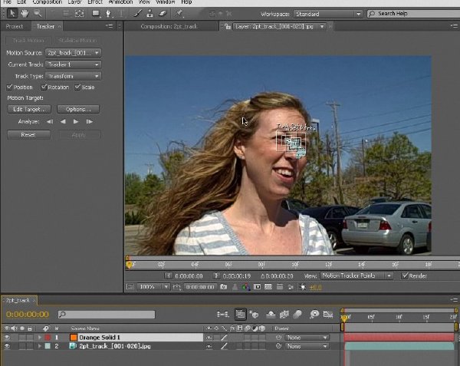Open the Composition menu
Screen dimensions: 460x366
coord(48,2)
